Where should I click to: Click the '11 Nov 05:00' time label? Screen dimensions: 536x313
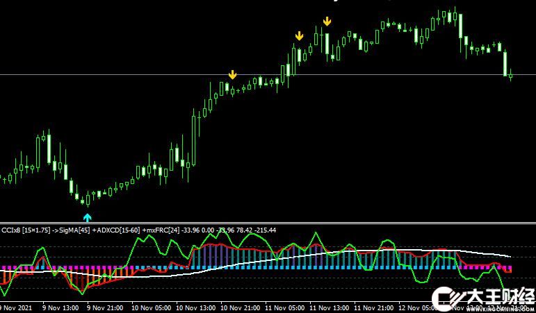pos(284,308)
